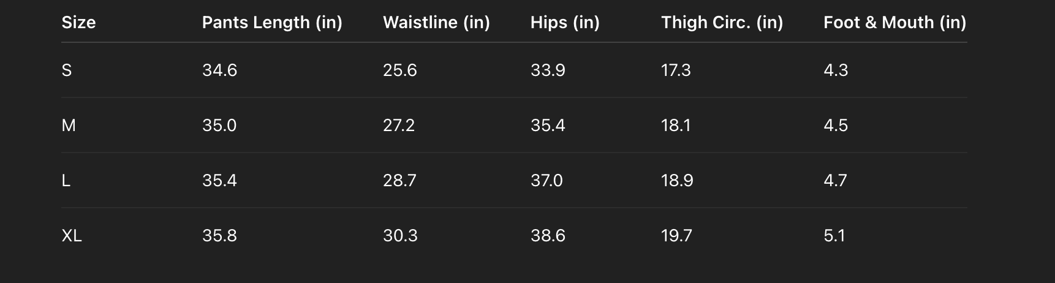The height and width of the screenshot is (283, 1055).
Task: Select hips value 33.9 for size S
Action: tap(548, 70)
